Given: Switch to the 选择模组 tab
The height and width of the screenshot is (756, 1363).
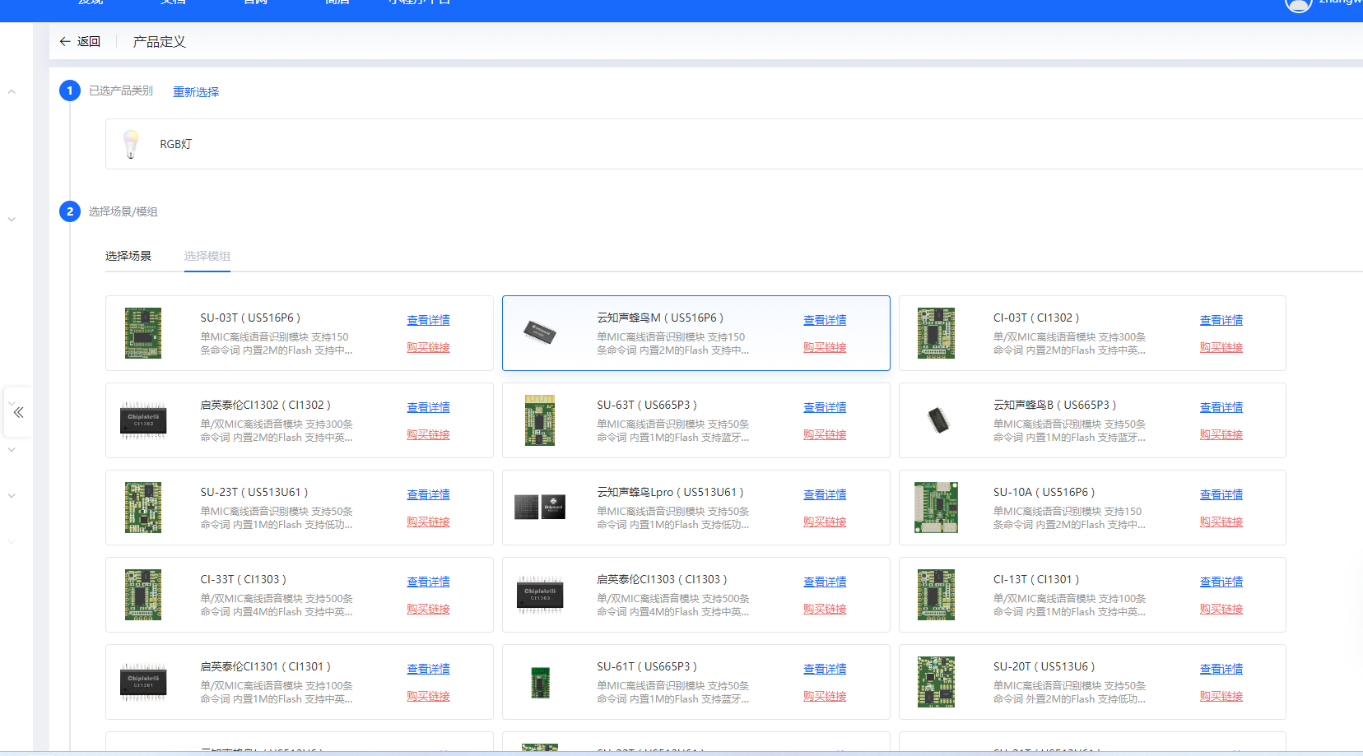Looking at the screenshot, I should click(x=207, y=256).
